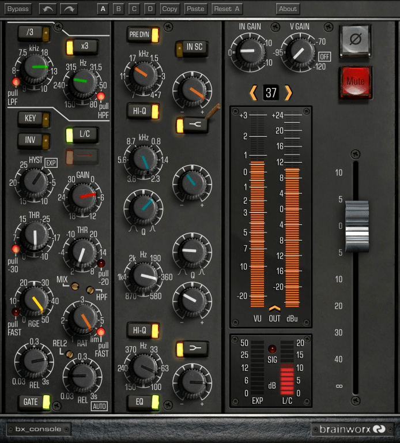The height and width of the screenshot is (443, 400).
Task: Click the gate REL release knob
Action: point(35,362)
